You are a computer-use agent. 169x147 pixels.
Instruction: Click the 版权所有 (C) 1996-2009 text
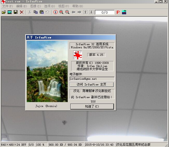pyautogui.click(x=92, y=63)
